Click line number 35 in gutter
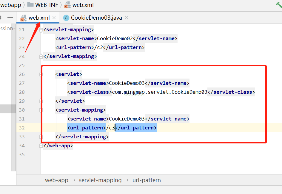Image resolution: width=282 pixels, height=194 pixels. coord(22,154)
